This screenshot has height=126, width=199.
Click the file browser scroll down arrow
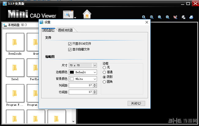click(x=73, y=121)
